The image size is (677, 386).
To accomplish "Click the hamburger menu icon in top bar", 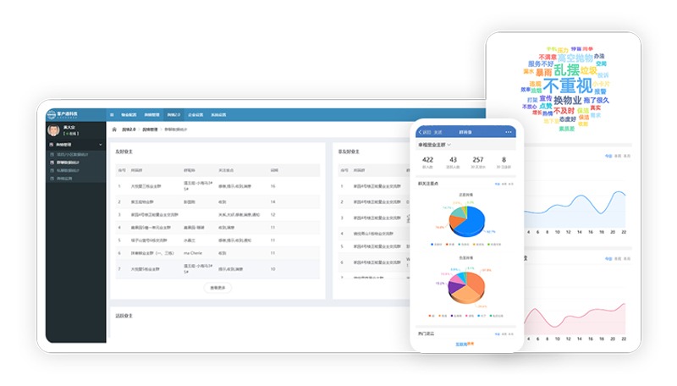I will (112, 113).
